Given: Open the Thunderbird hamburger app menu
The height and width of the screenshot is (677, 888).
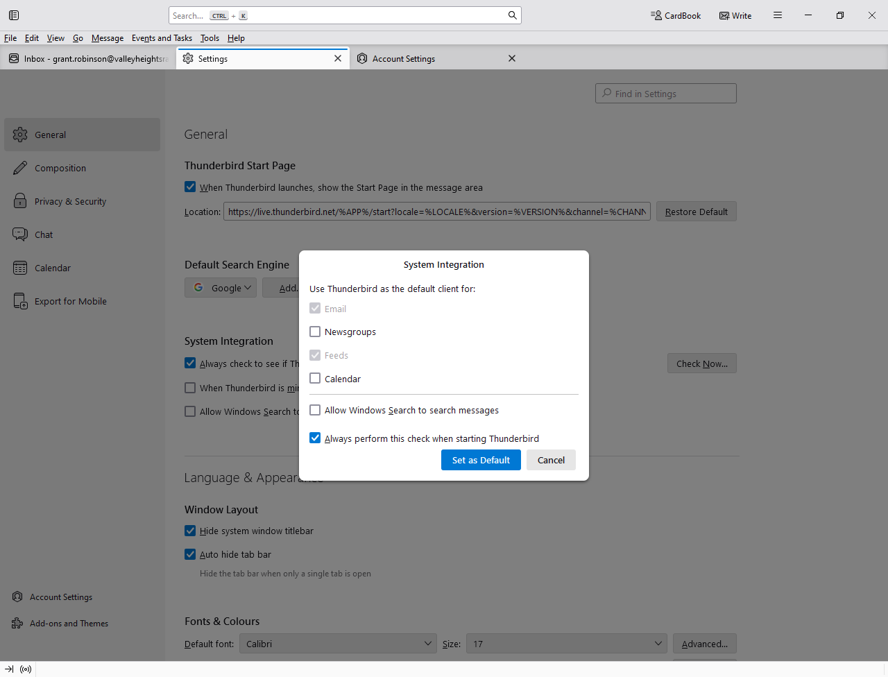Looking at the screenshot, I should (778, 15).
